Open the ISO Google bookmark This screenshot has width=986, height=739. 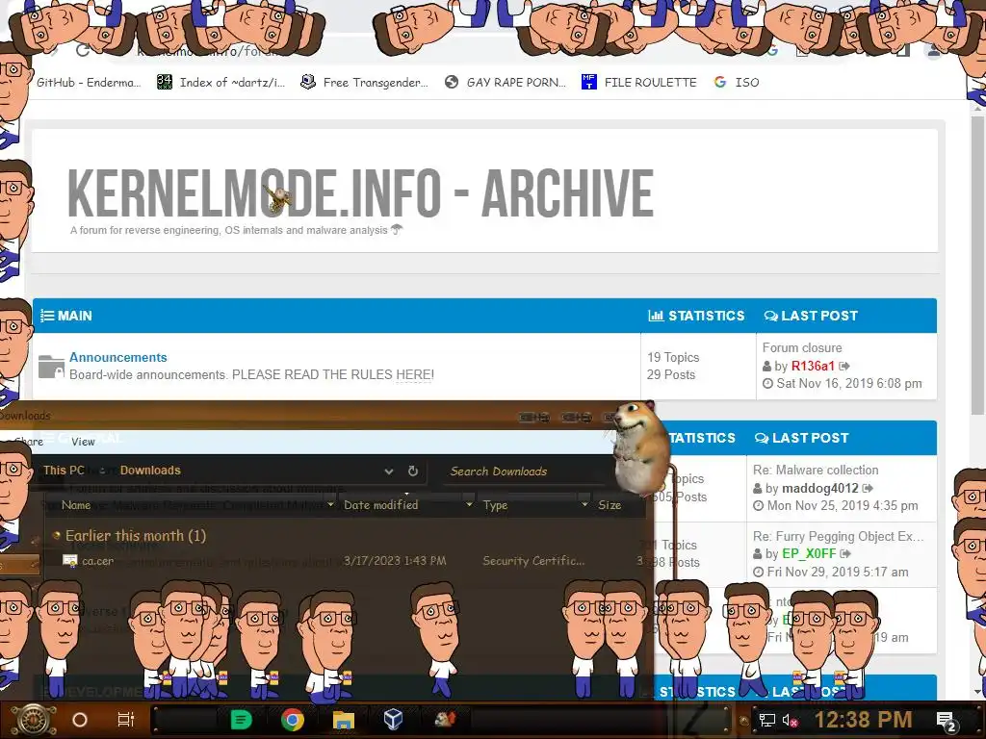[737, 83]
